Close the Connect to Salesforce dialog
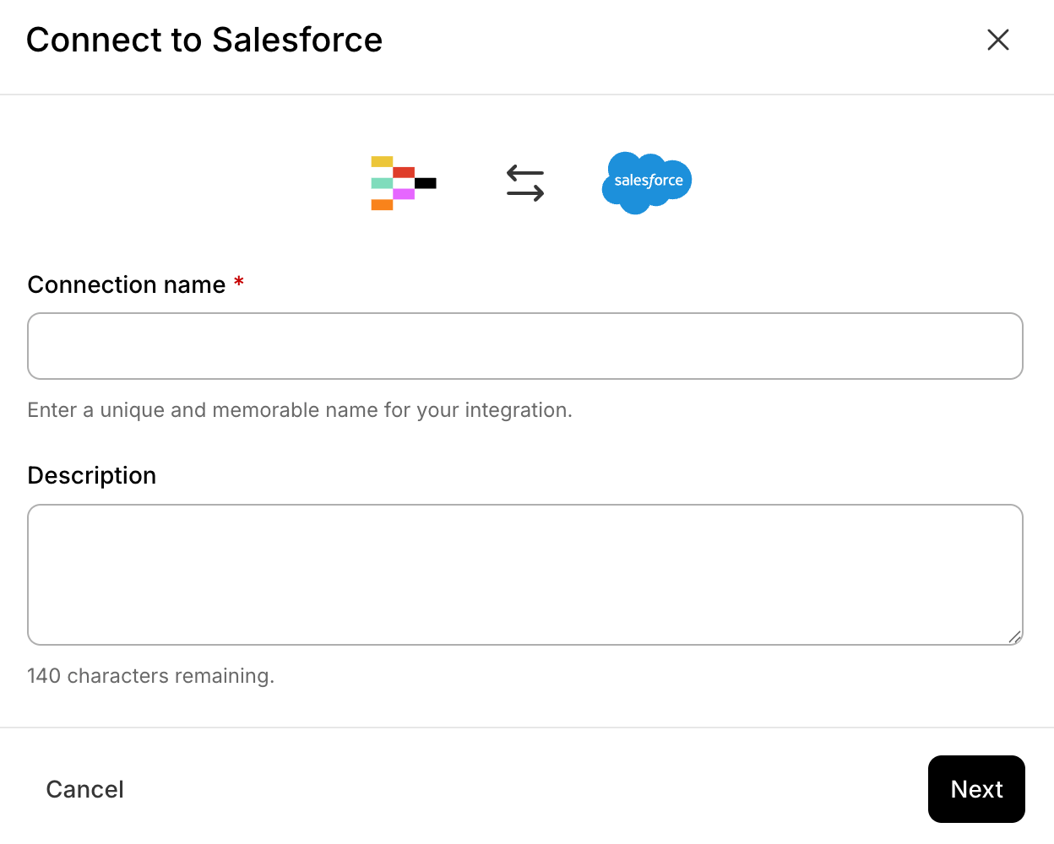The height and width of the screenshot is (844, 1054). tap(997, 40)
